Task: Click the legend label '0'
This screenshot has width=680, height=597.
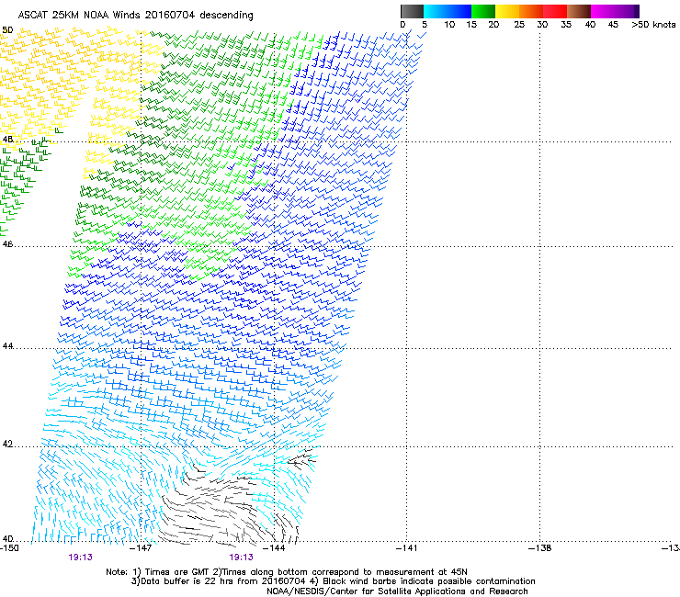Action: click(x=402, y=25)
